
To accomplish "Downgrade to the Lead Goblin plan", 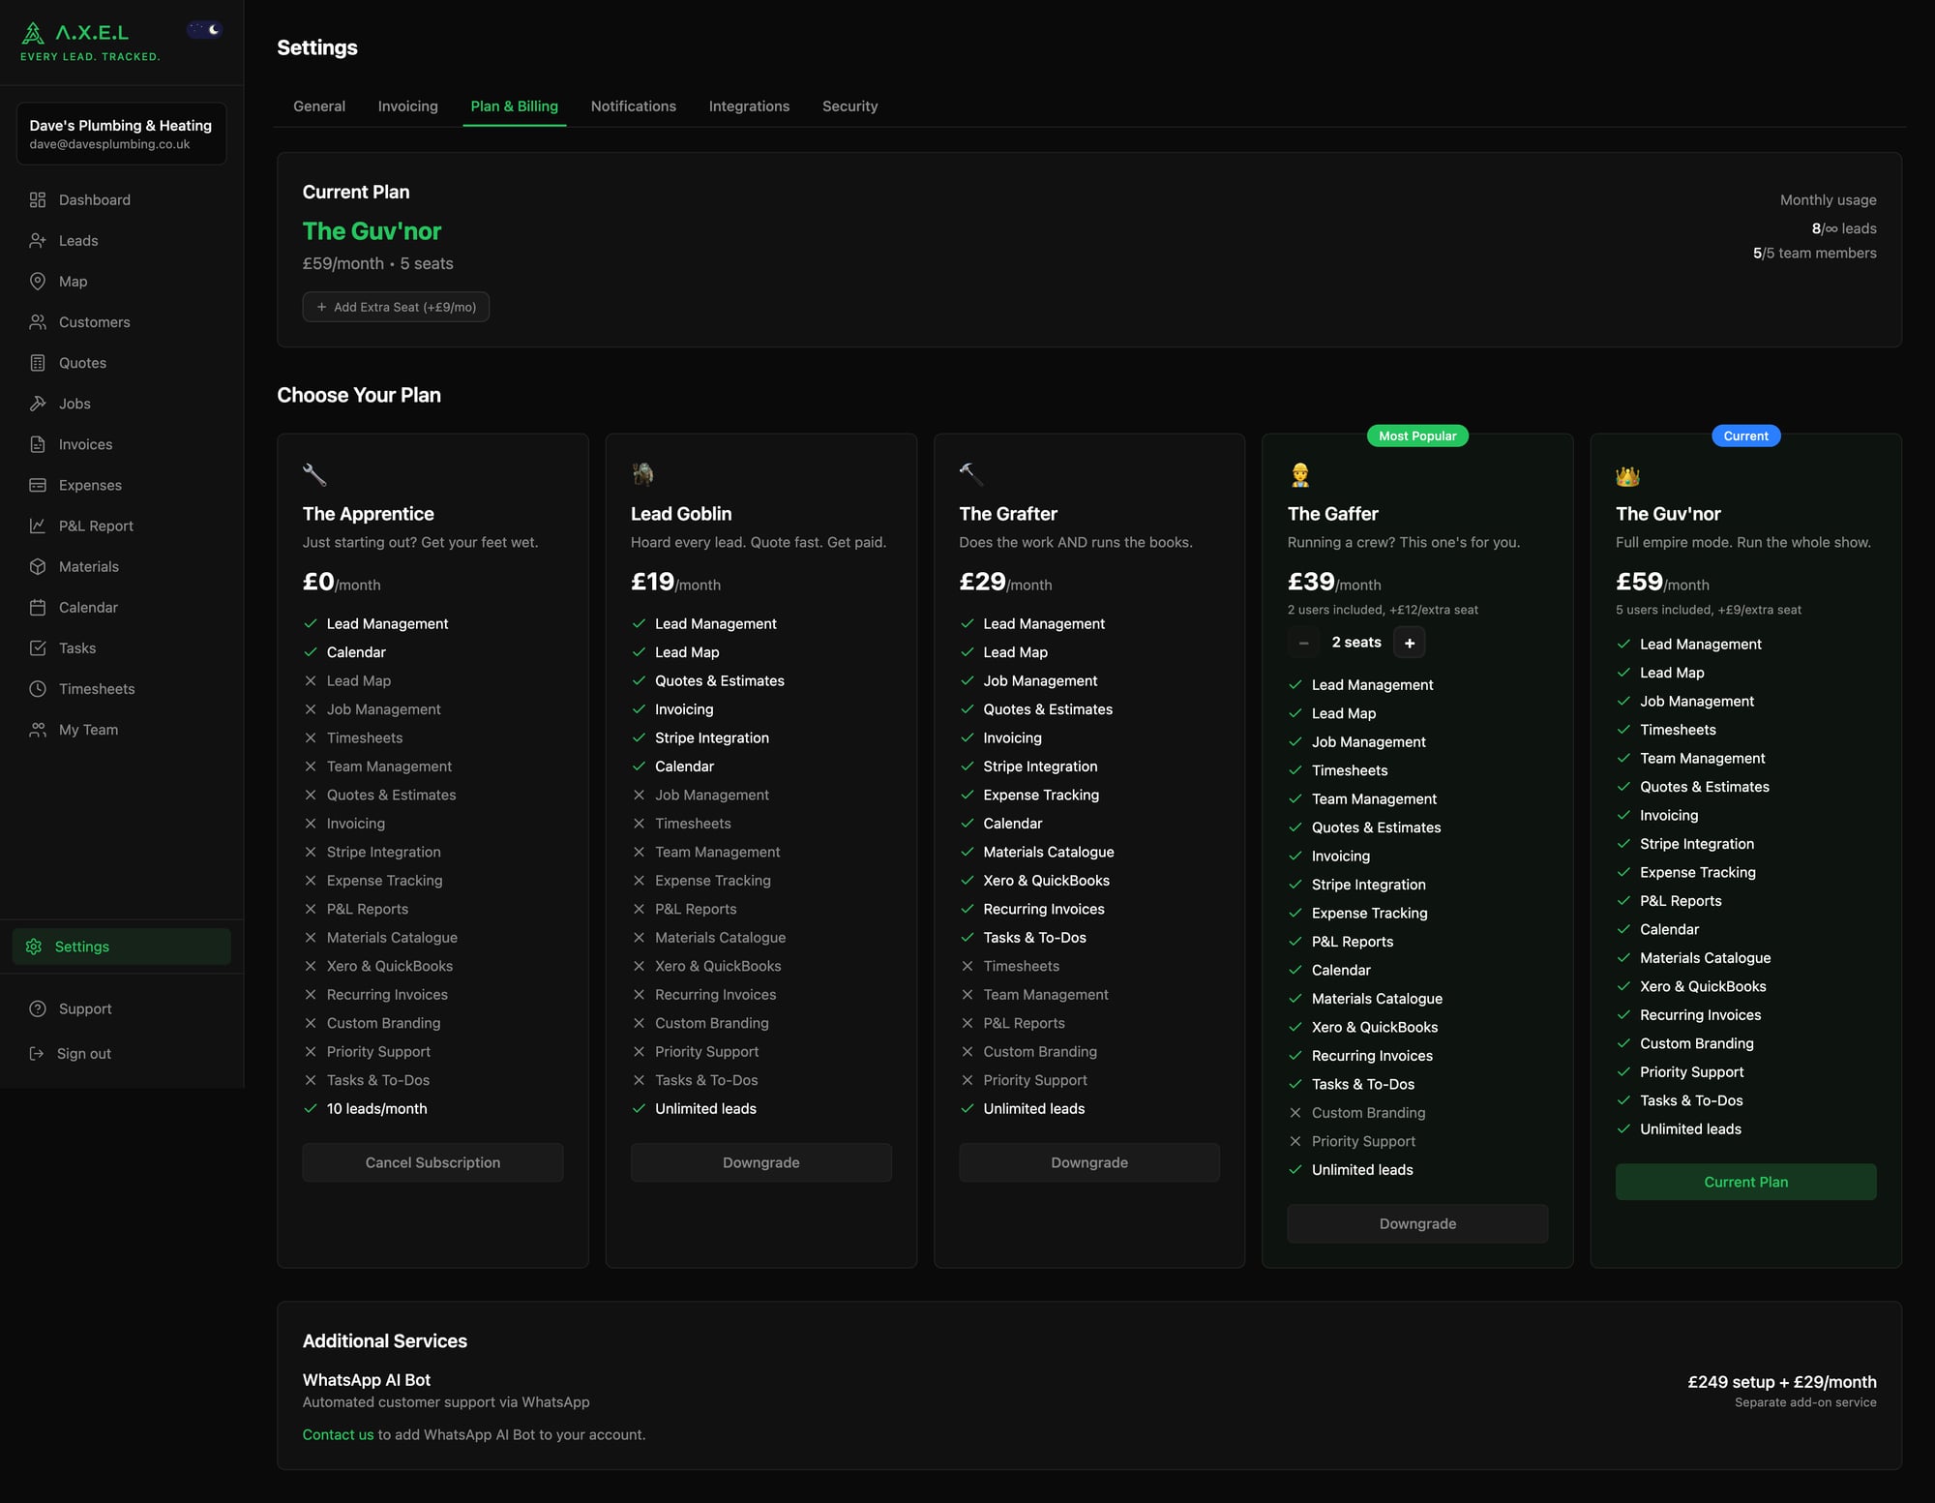I will click(760, 1162).
